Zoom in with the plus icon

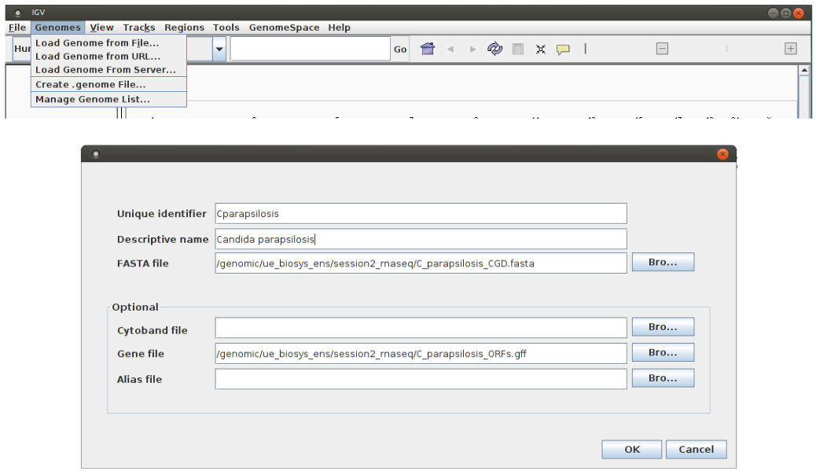pyautogui.click(x=790, y=49)
